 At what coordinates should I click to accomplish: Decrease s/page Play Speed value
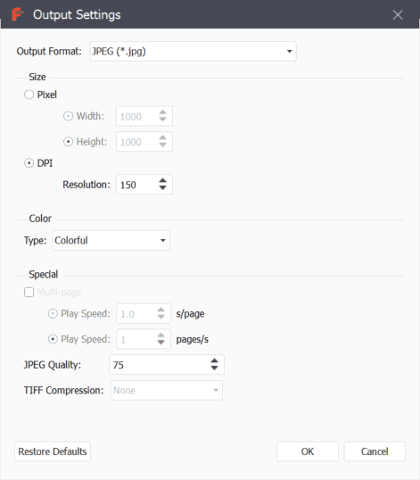point(161,317)
